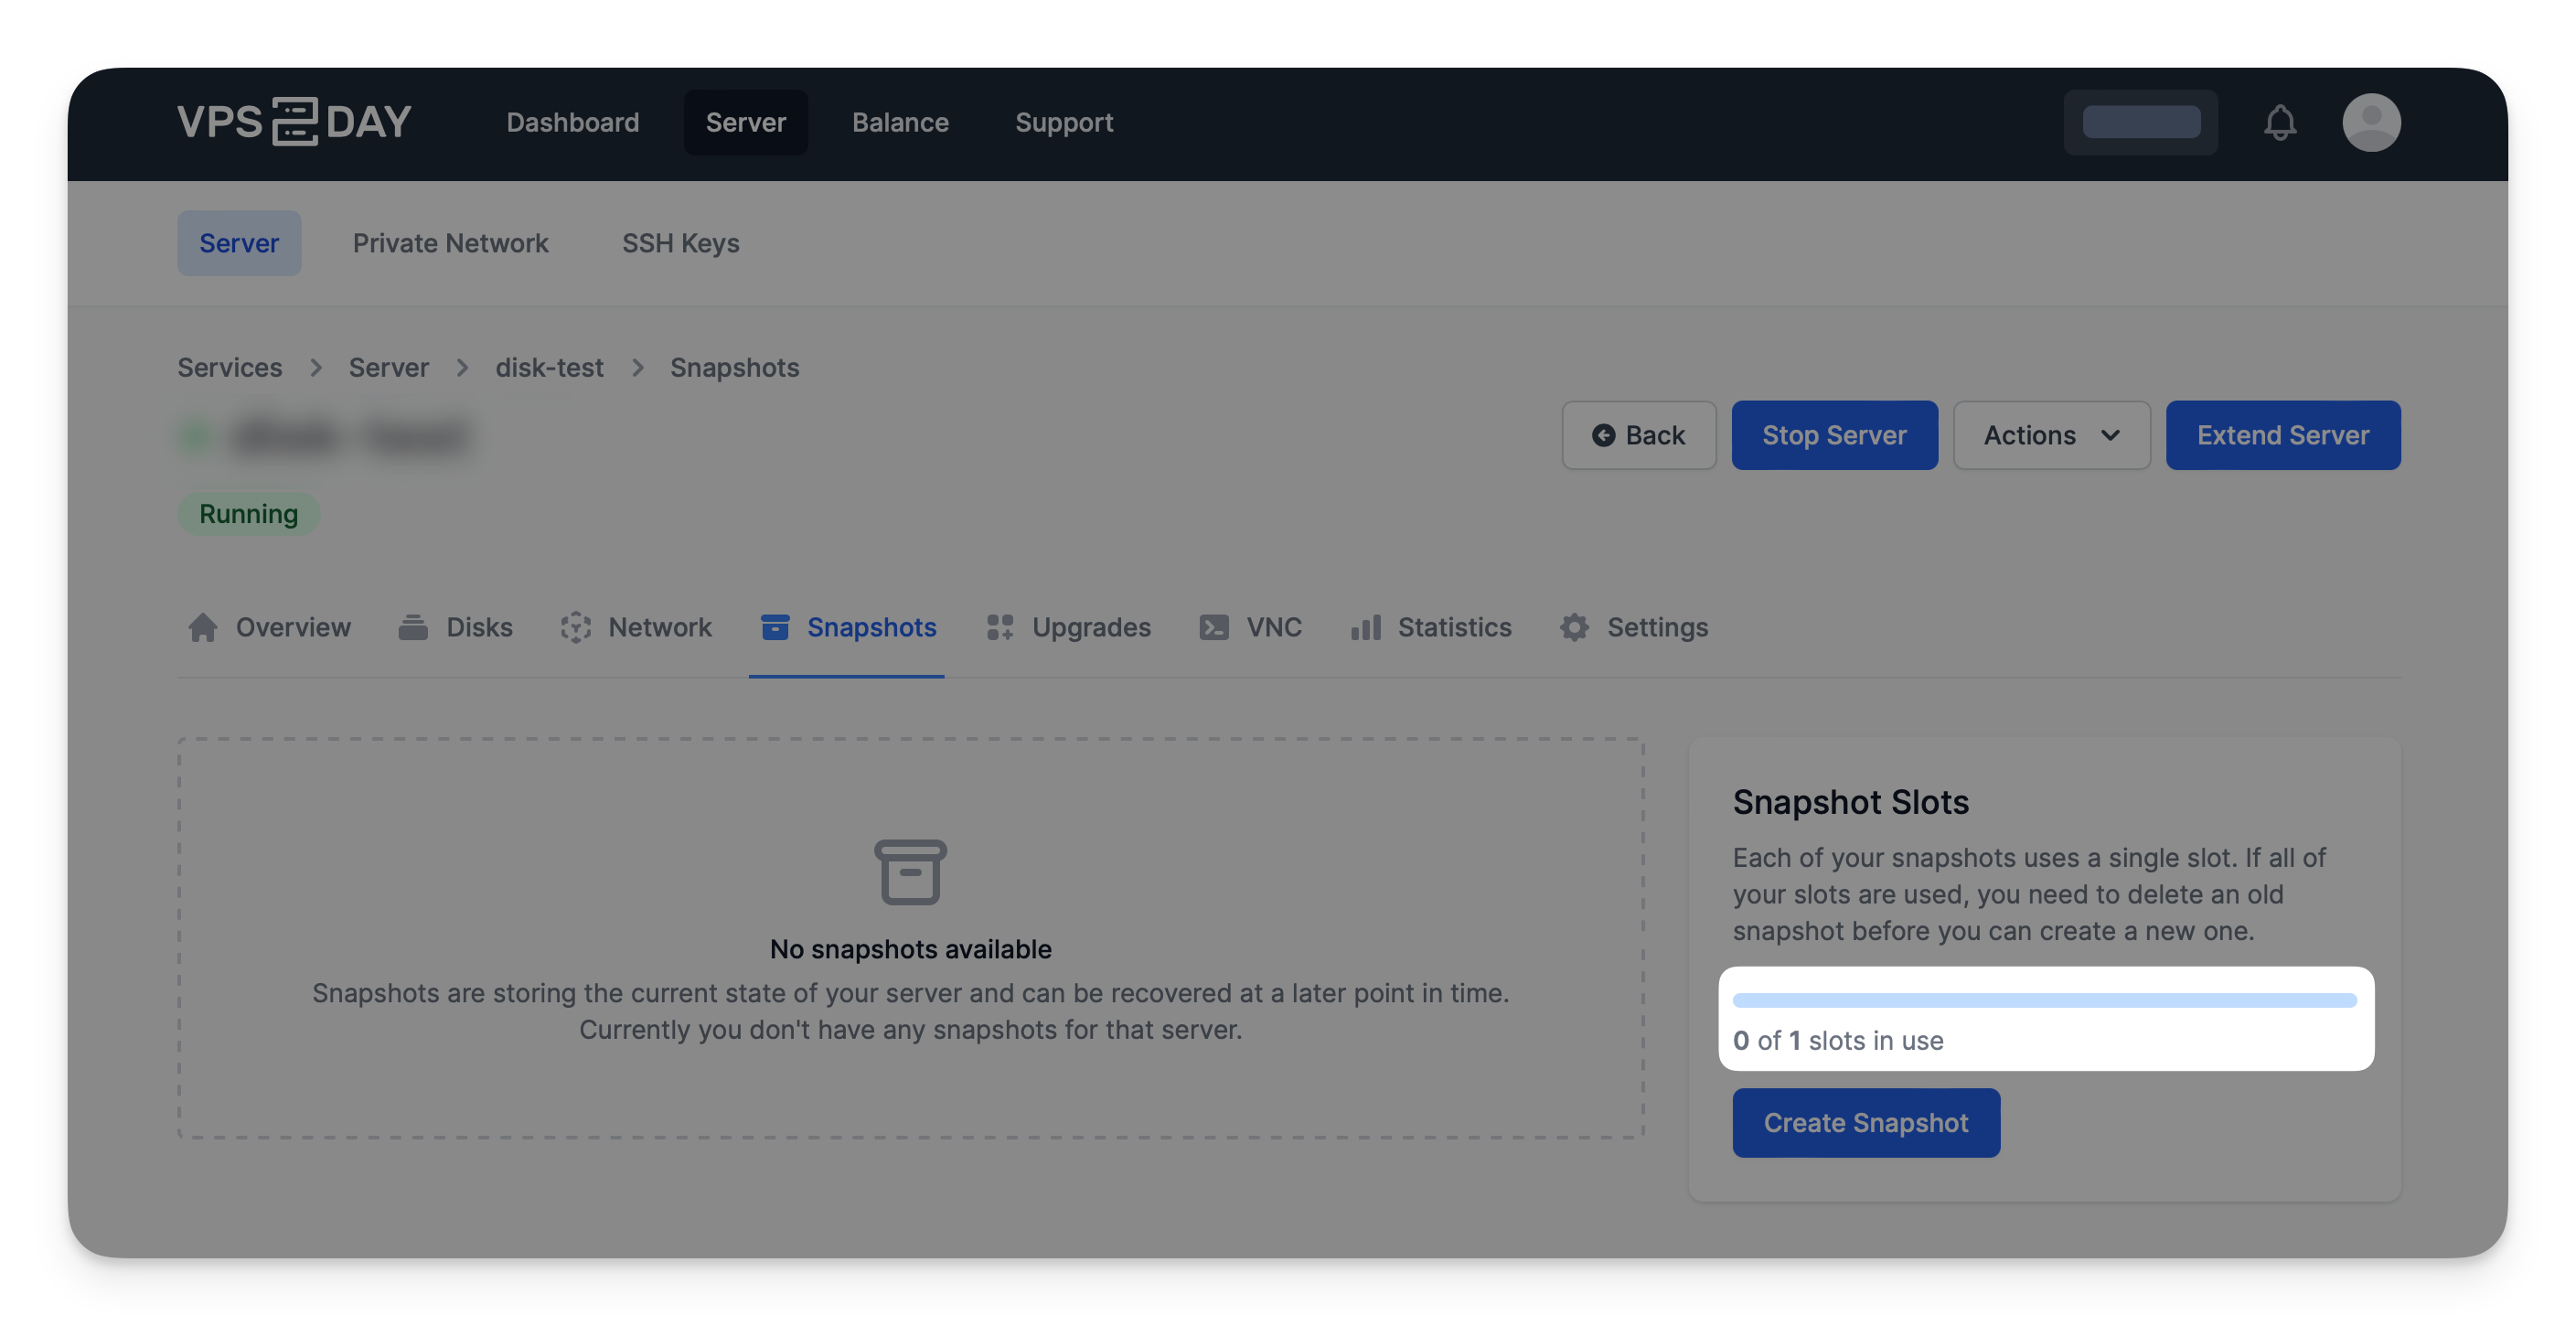
Task: Click the Disks tab icon
Action: [x=413, y=627]
